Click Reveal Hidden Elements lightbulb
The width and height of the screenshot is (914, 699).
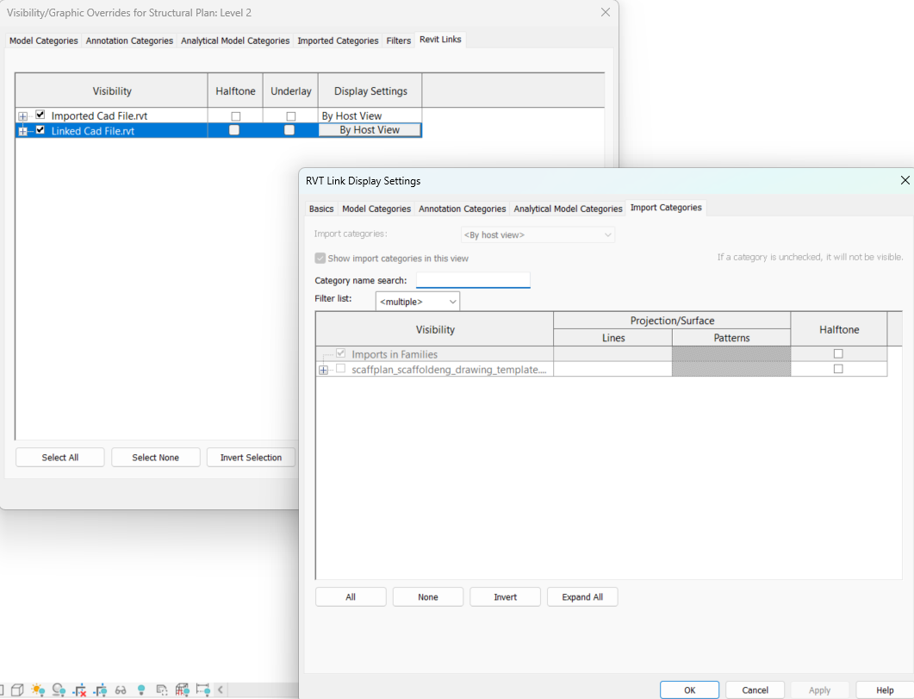tap(140, 690)
